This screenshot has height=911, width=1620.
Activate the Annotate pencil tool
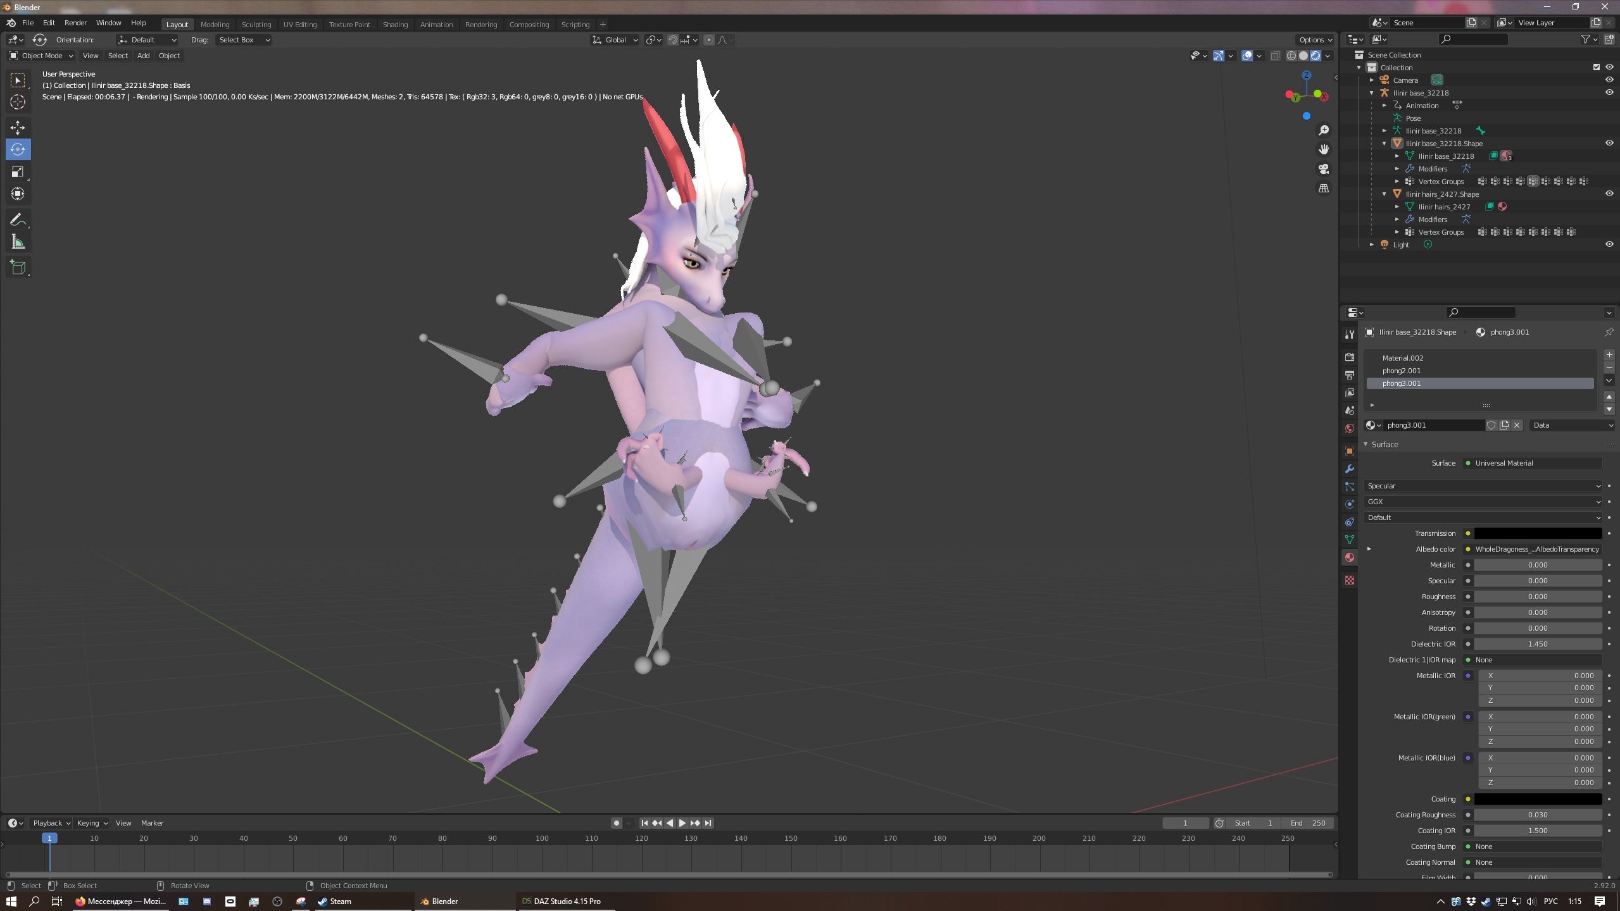pos(18,220)
